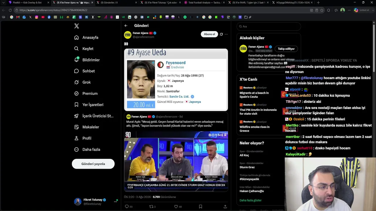Open the Keşfet explore page
Screen dimensions: 376x211
point(84,49)
